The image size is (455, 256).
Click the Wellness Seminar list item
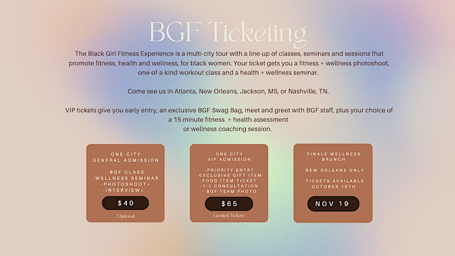(x=125, y=178)
